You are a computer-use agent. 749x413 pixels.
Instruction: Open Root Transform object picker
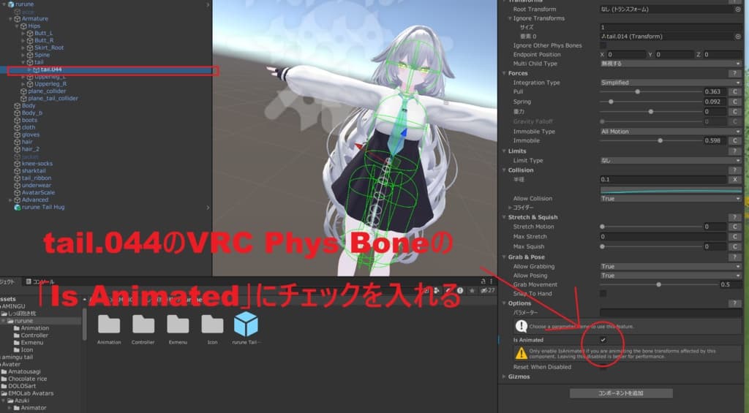(x=737, y=9)
